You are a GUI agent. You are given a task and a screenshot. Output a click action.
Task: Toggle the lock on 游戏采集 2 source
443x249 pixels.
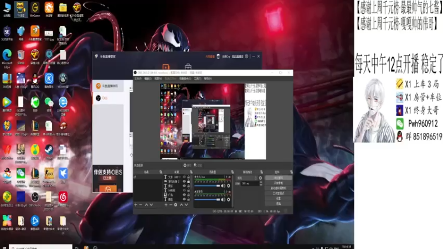tap(188, 181)
